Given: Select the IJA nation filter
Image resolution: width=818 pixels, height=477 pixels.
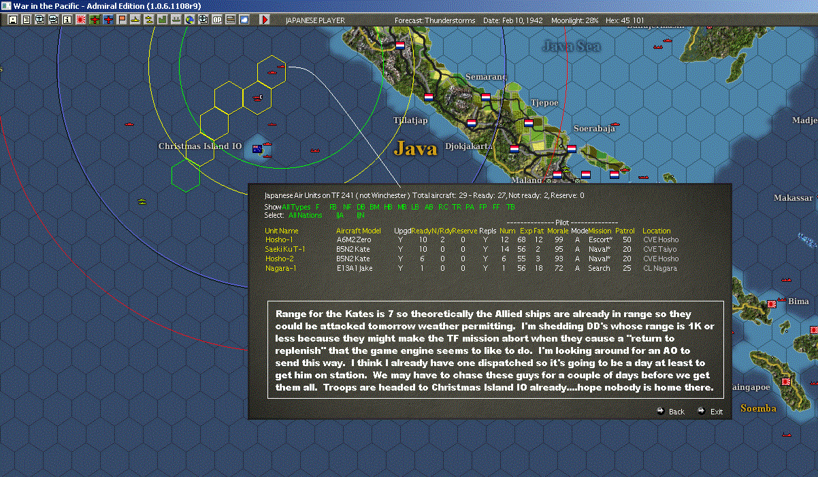Looking at the screenshot, I should click(x=340, y=215).
